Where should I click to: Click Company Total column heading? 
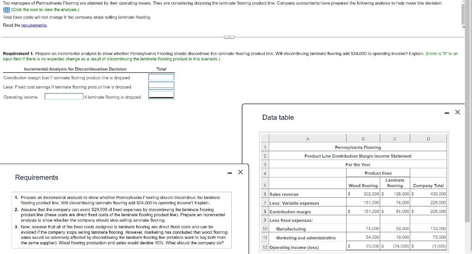point(428,186)
